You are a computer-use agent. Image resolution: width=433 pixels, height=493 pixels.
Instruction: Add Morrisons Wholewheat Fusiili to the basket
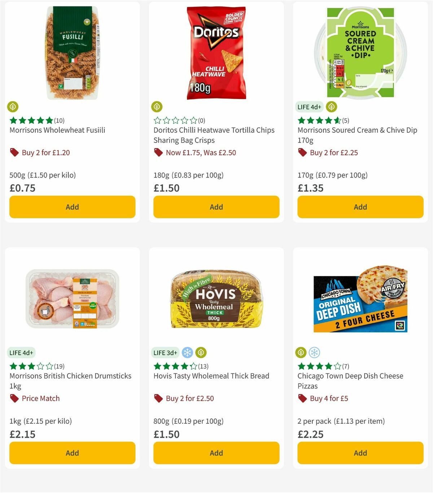pyautogui.click(x=72, y=207)
